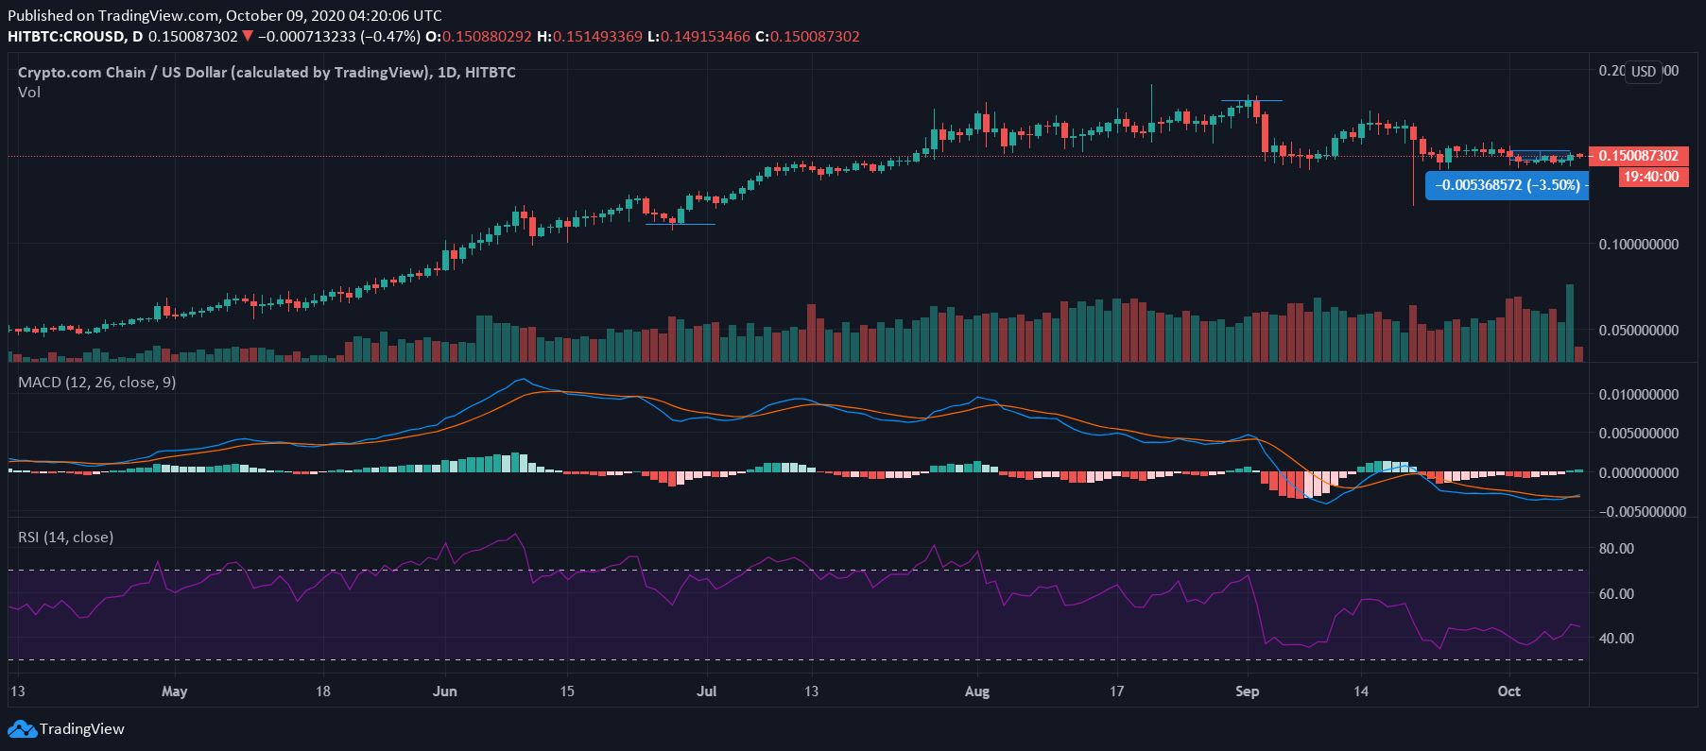Click the published timestamp text at top
This screenshot has width=1706, height=751.
point(225,16)
